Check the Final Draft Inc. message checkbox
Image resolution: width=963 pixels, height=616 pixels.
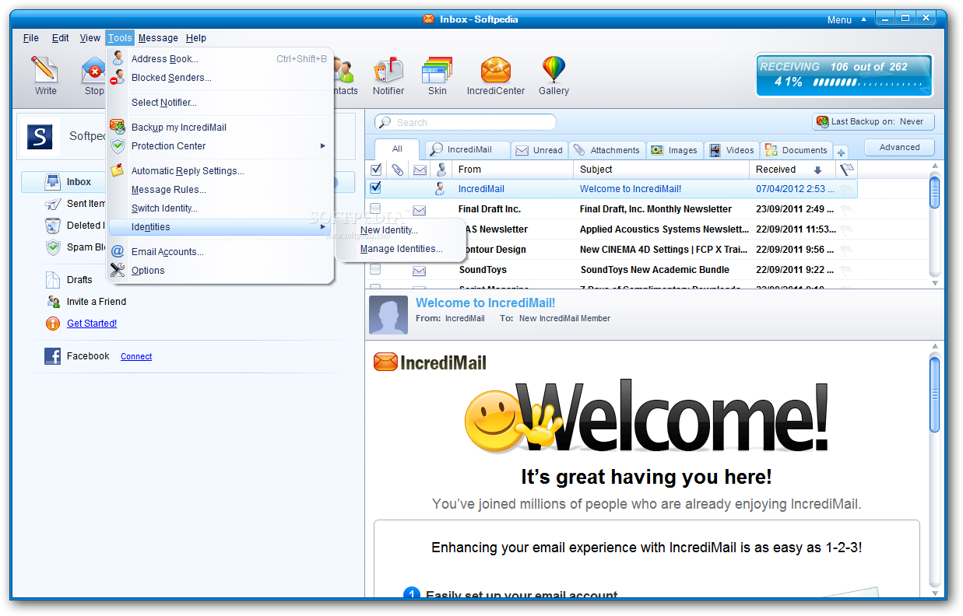pos(375,208)
